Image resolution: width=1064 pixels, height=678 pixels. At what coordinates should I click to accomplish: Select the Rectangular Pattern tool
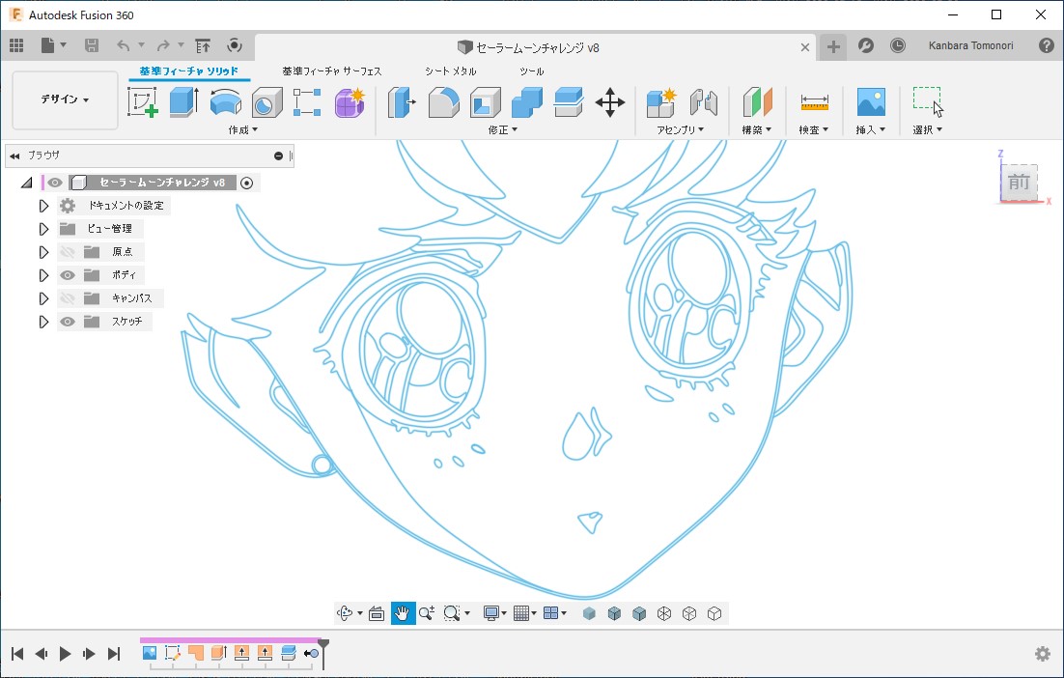coord(307,102)
